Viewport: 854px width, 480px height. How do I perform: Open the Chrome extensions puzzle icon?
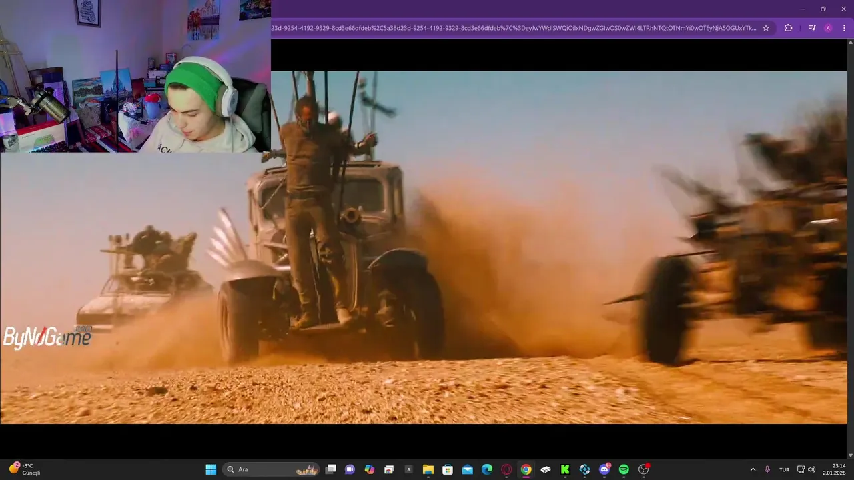pos(789,28)
